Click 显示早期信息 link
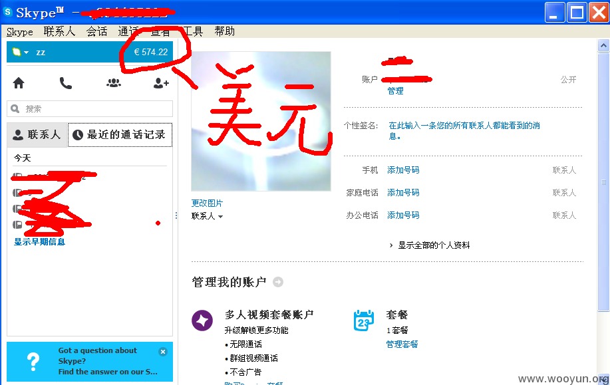 pyautogui.click(x=40, y=242)
